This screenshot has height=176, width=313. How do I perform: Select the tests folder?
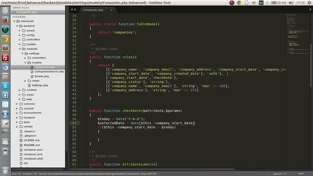coord(27,122)
